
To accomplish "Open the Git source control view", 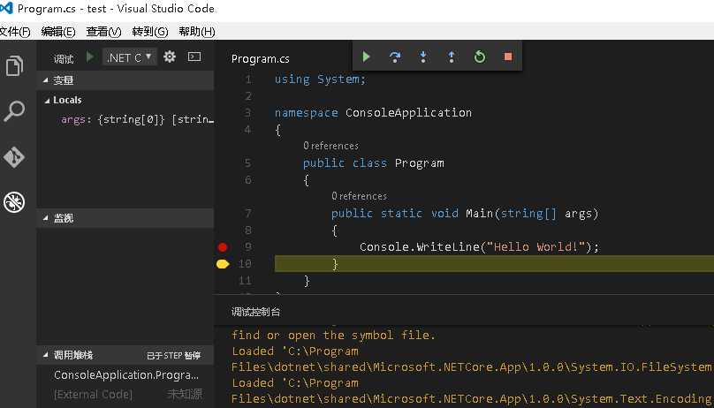I will [14, 157].
